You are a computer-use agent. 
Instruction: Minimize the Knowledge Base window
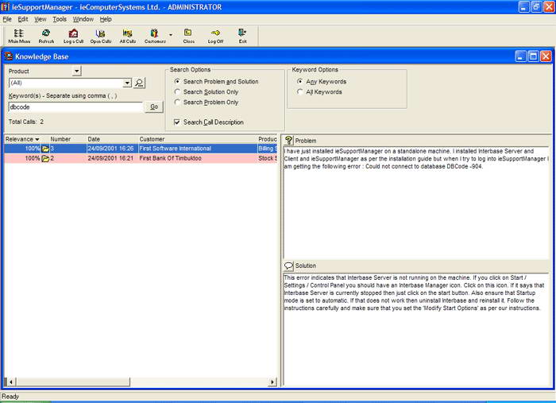click(x=520, y=56)
